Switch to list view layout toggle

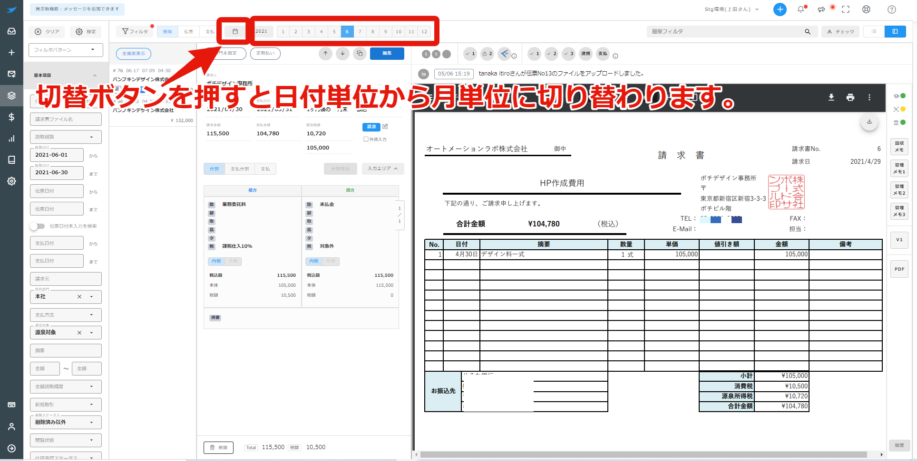coord(874,31)
